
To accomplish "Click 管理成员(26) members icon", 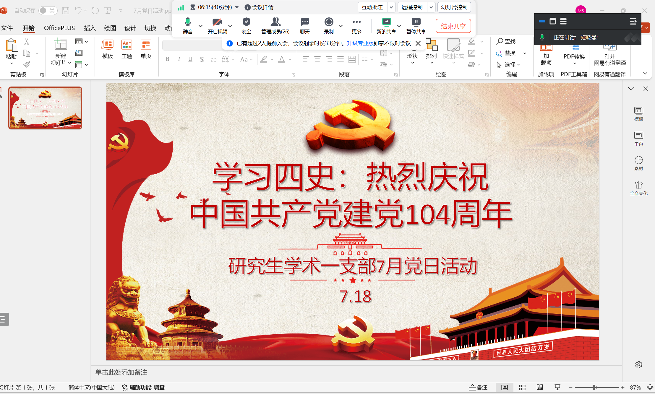I will (275, 22).
